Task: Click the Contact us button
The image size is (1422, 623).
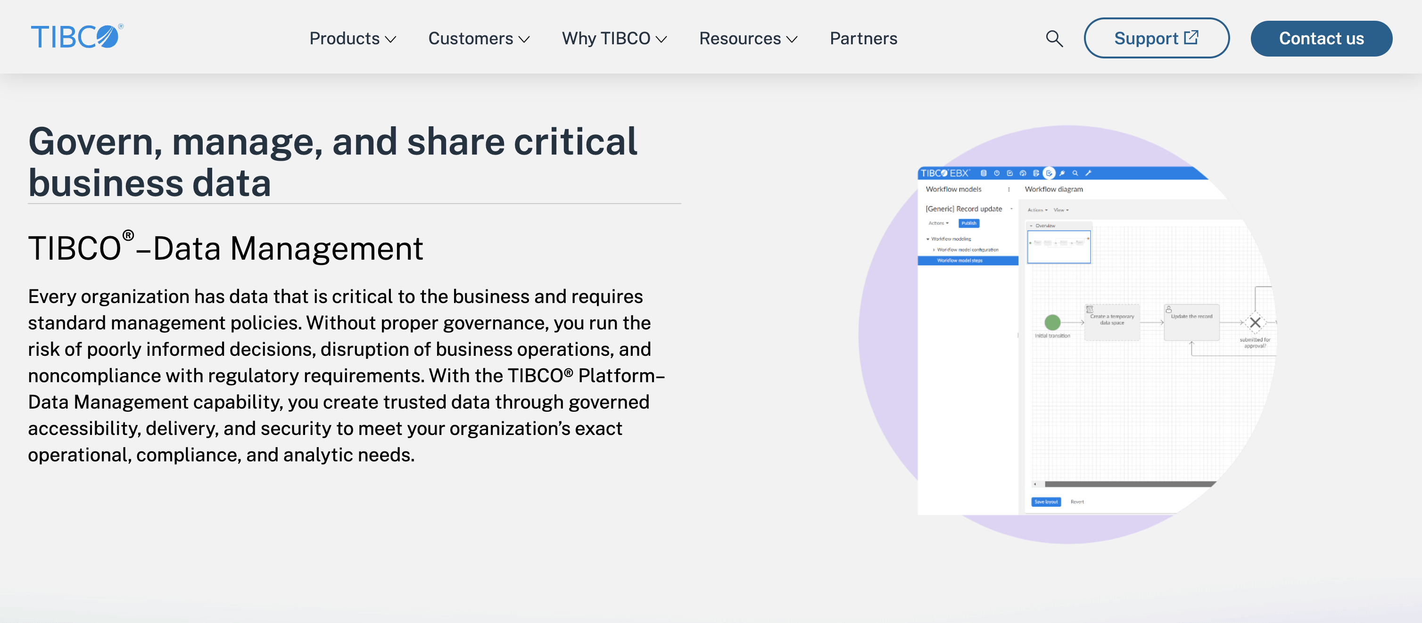Action: pyautogui.click(x=1321, y=39)
